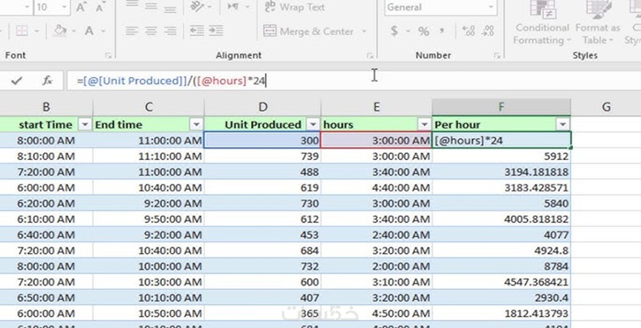This screenshot has width=641, height=328.
Task: Select column E header
Action: 376,107
